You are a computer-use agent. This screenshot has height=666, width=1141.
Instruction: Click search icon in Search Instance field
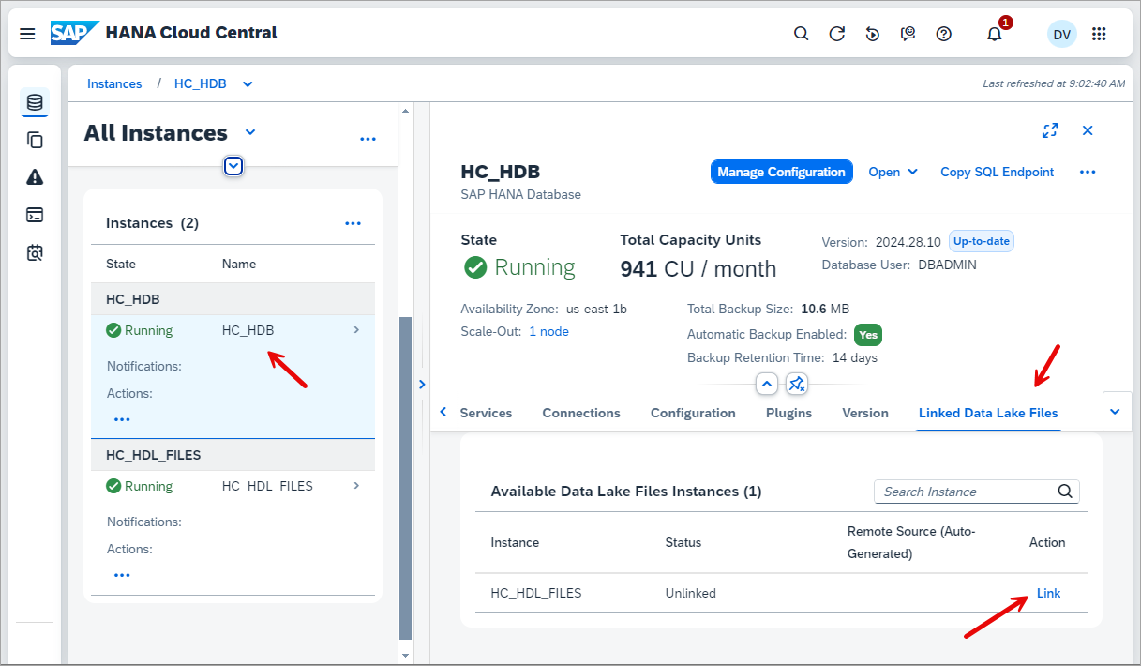[x=1065, y=492]
